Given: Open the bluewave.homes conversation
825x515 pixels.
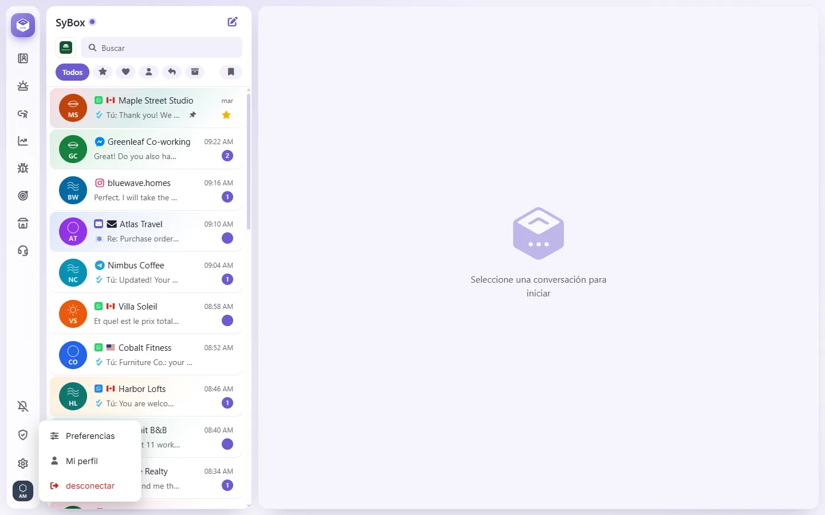Looking at the screenshot, I should tap(146, 190).
